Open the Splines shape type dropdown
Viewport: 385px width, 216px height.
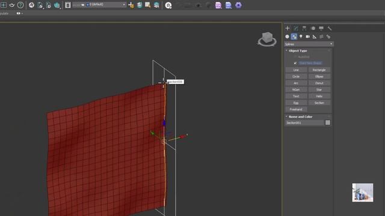click(309, 44)
